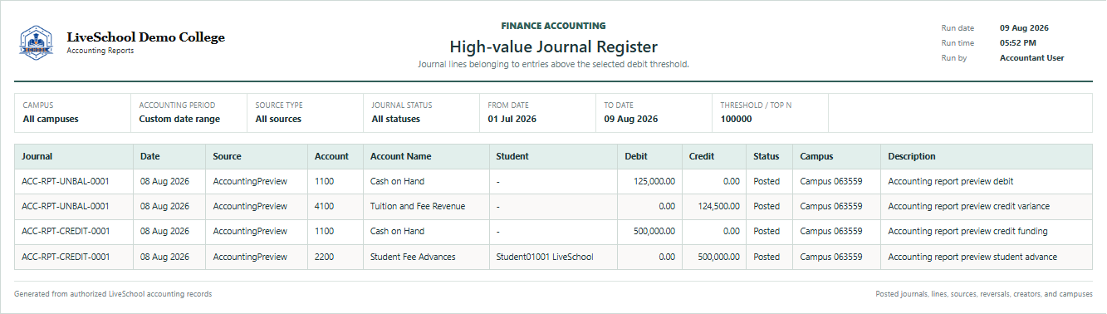Click the footer text Generated from authorized LiveSchool

(113, 294)
